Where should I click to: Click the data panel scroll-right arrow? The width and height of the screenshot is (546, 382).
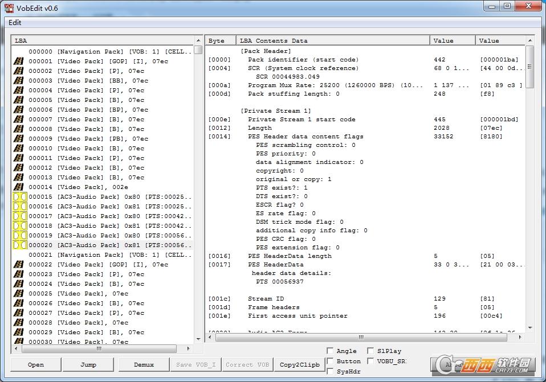[x=520, y=337]
